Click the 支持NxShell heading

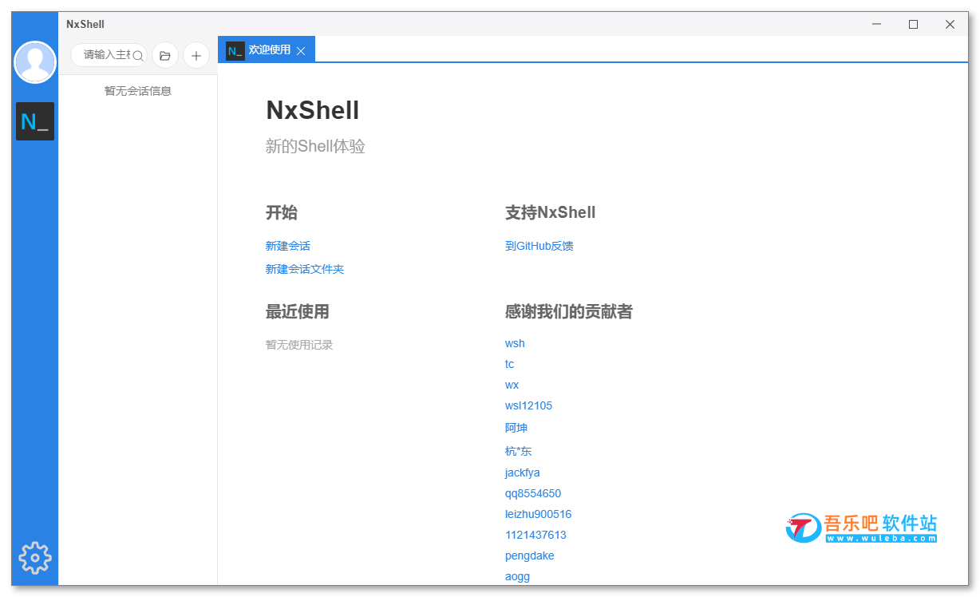pos(551,212)
